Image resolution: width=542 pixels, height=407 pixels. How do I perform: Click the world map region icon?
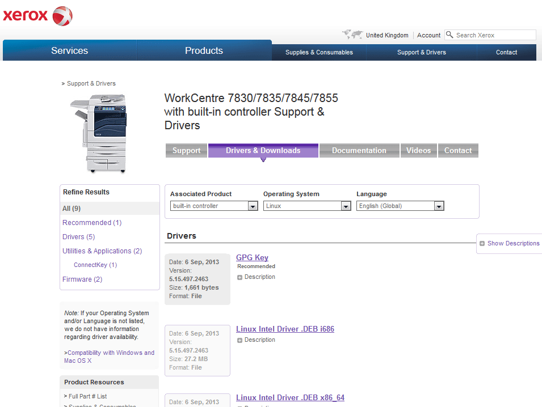pos(352,35)
